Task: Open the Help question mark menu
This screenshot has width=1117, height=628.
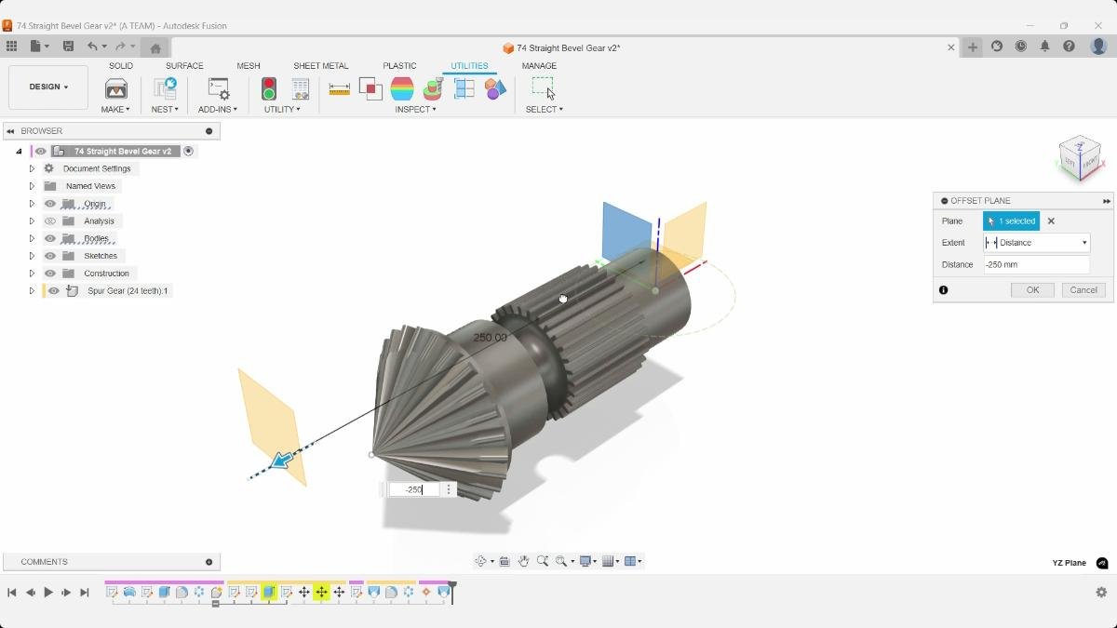Action: [1069, 47]
